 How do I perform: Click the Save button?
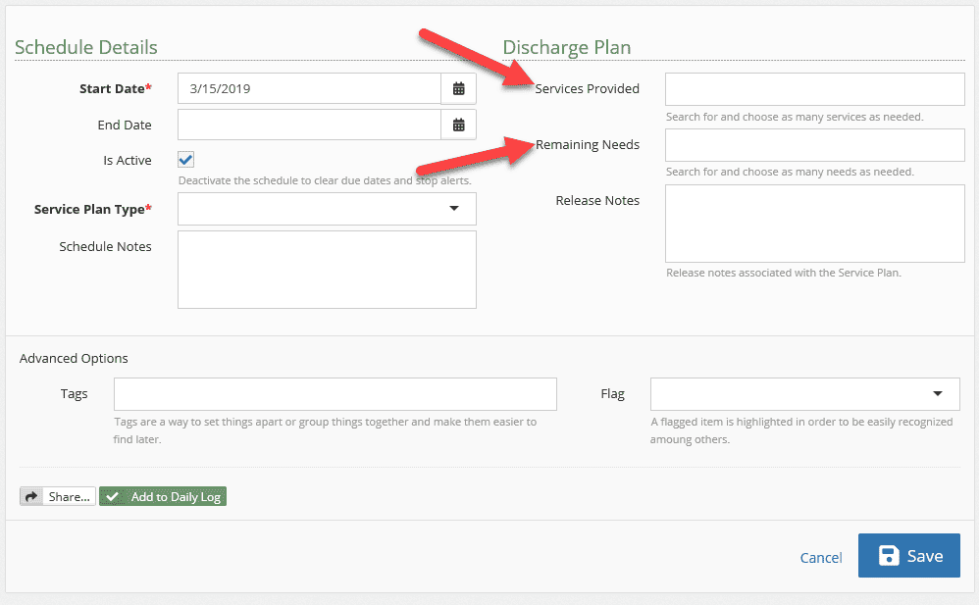908,555
